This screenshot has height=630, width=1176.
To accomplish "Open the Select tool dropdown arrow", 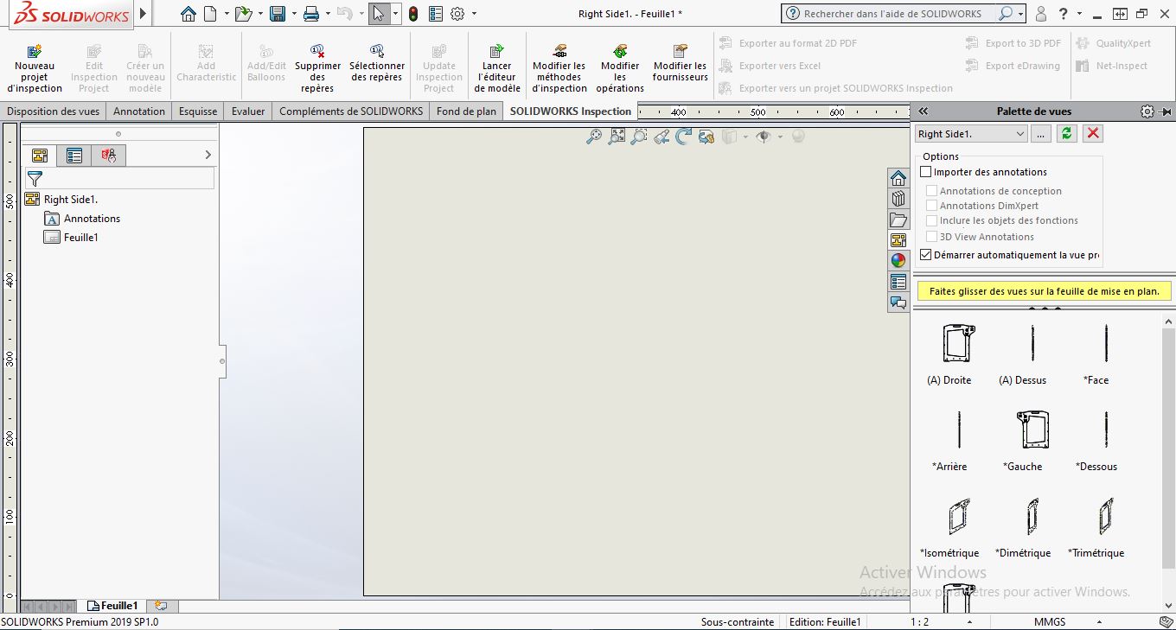I will point(395,14).
